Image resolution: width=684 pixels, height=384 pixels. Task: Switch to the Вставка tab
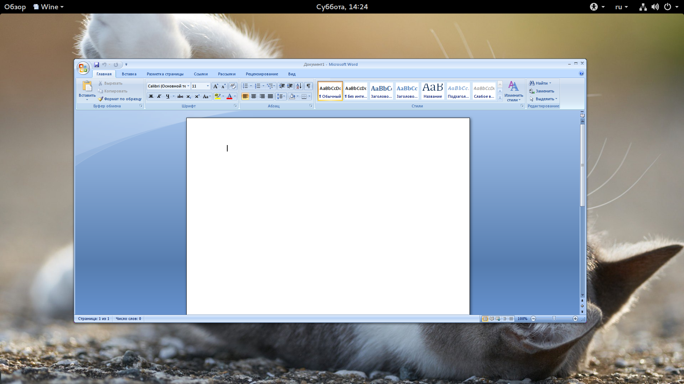pyautogui.click(x=129, y=74)
